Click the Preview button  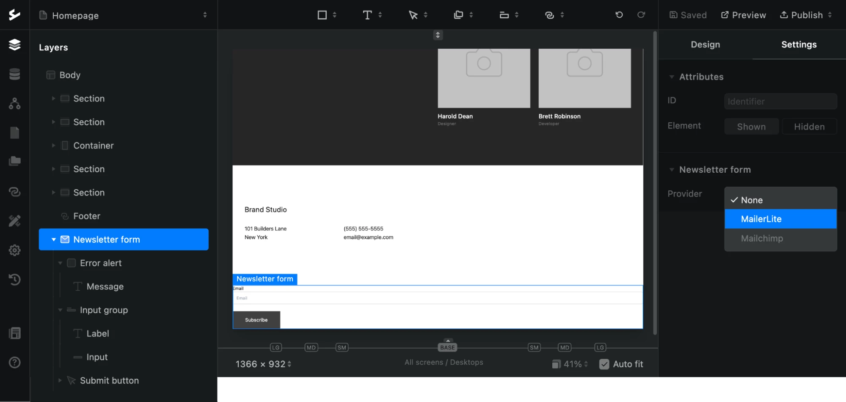click(744, 15)
